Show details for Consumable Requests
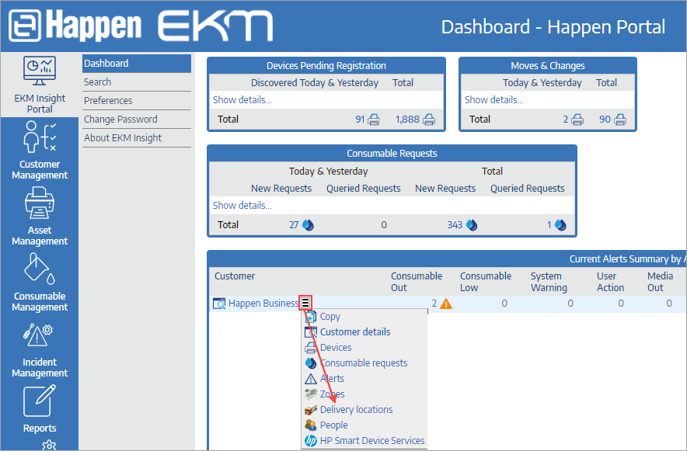This screenshot has width=687, height=451. [x=242, y=206]
